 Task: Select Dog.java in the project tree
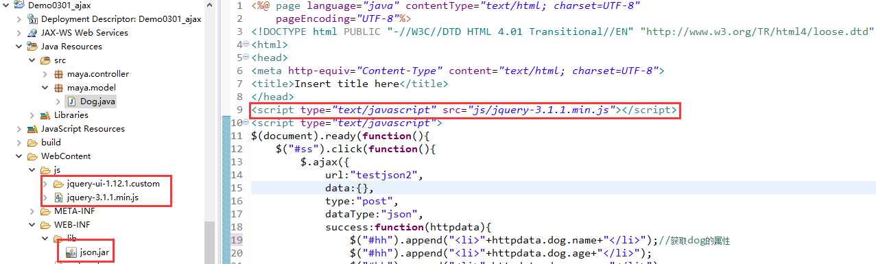[x=98, y=101]
